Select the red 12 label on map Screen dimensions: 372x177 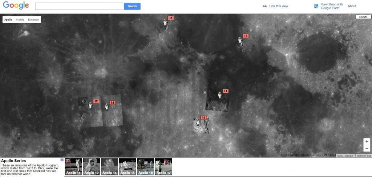(96, 101)
